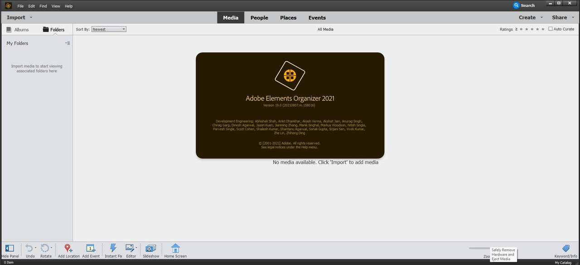Switch to the People tab
This screenshot has width=580, height=265.
pyautogui.click(x=259, y=18)
